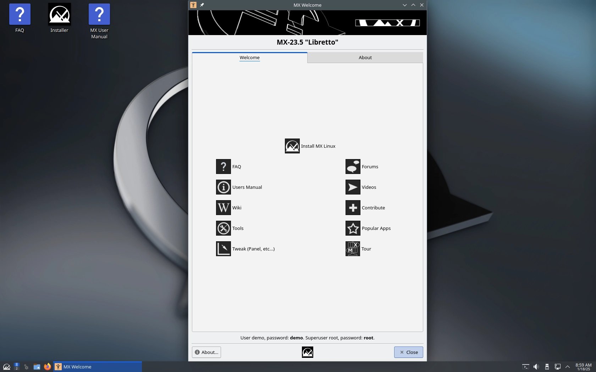The image size is (596, 372).
Task: Click the Close button
Action: click(x=408, y=352)
